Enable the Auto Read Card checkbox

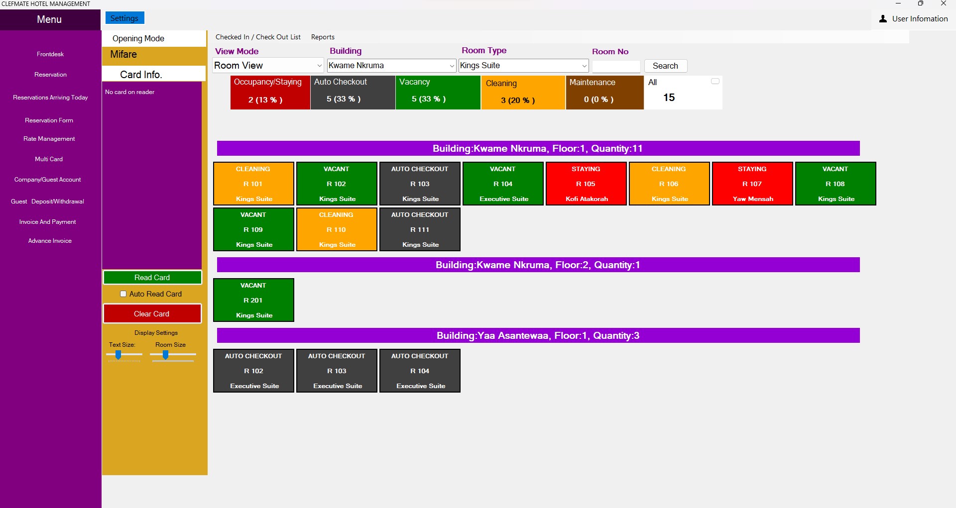point(123,294)
